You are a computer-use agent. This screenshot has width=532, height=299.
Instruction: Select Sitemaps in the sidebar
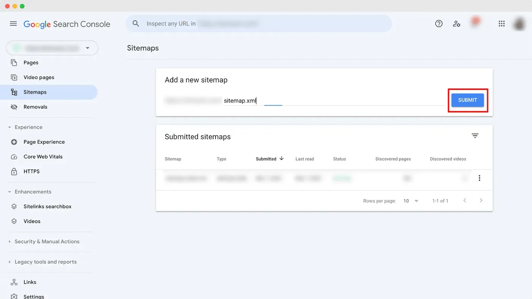pyautogui.click(x=49, y=92)
